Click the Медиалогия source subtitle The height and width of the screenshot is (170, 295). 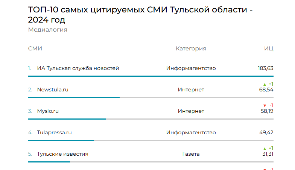(47, 30)
